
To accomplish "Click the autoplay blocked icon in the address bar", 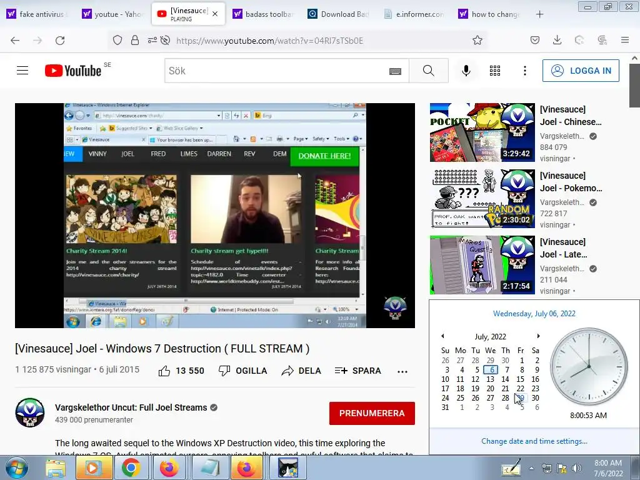I will 165,41.
